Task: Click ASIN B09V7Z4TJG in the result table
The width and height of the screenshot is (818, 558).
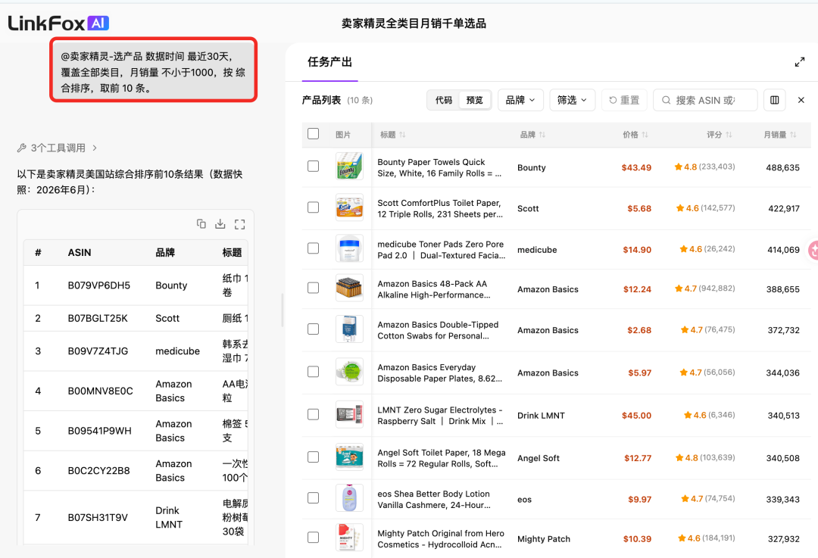Action: click(98, 351)
